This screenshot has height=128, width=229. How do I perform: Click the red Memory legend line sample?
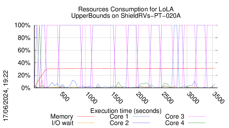click(x=86, y=116)
